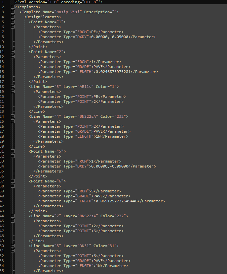
Task: Fold the Point Name="5" block
Action: coord(13,151)
